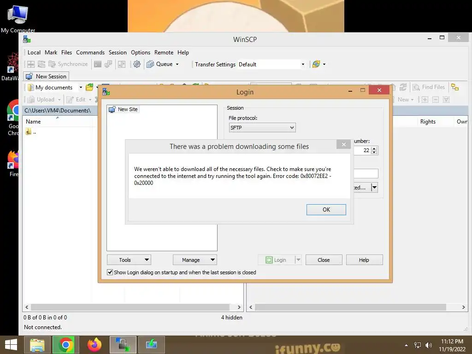Image resolution: width=472 pixels, height=354 pixels.
Task: Click the remote directory tree icon
Action: [455, 87]
